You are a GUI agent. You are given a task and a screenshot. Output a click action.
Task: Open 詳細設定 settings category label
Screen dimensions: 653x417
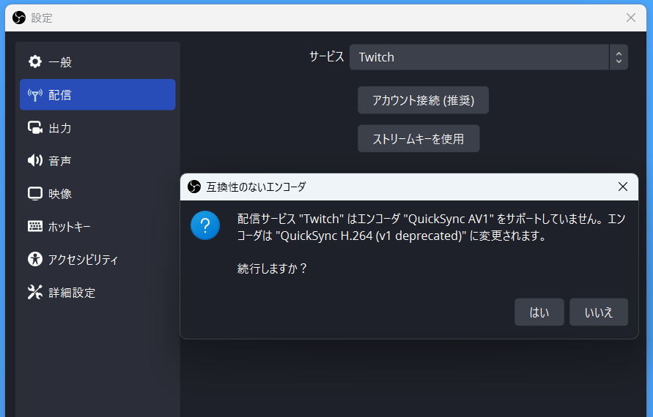tap(72, 293)
